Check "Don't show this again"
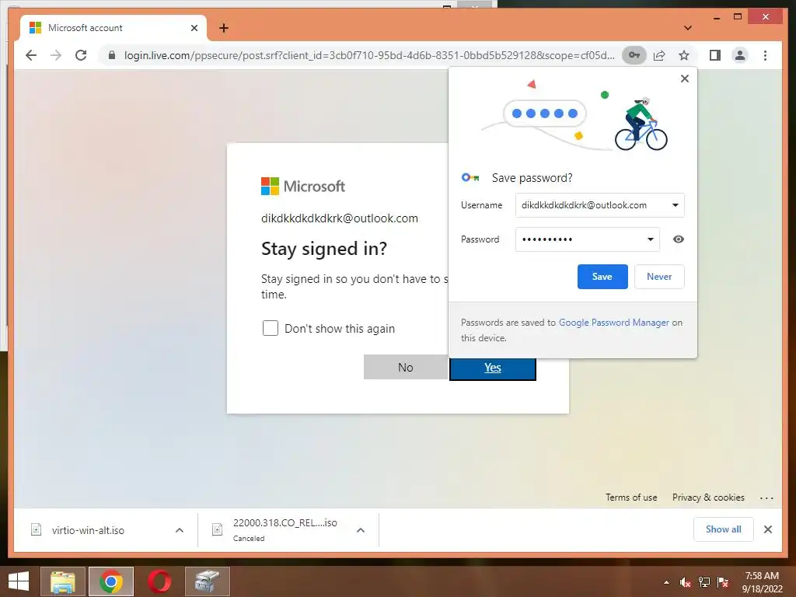The width and height of the screenshot is (796, 597). coord(270,329)
